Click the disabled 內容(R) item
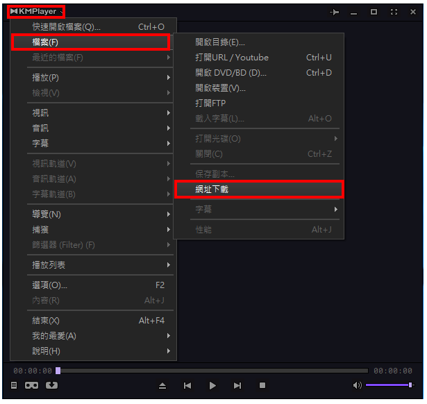The width and height of the screenshot is (427, 404). [x=94, y=301]
